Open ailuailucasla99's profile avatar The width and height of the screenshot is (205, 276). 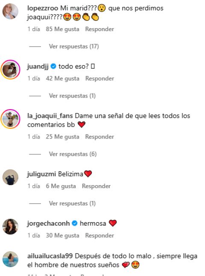coord(10,259)
